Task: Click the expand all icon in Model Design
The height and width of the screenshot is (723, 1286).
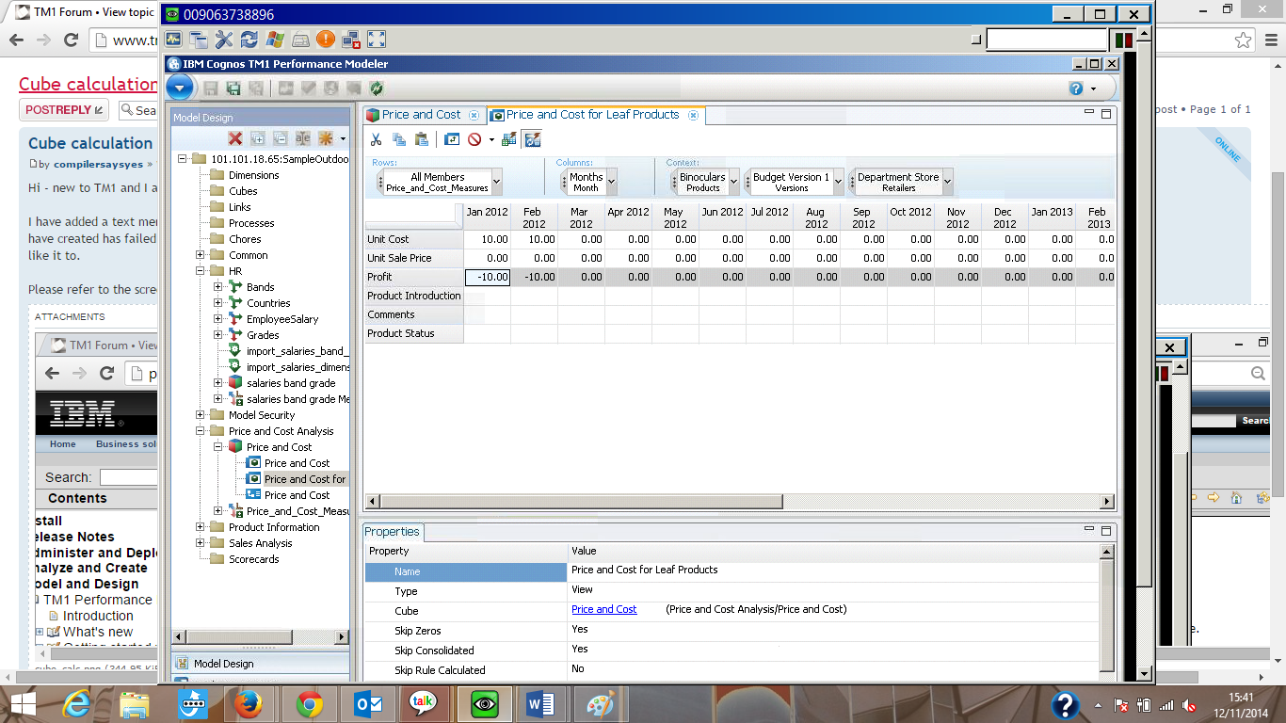Action: pyautogui.click(x=258, y=138)
